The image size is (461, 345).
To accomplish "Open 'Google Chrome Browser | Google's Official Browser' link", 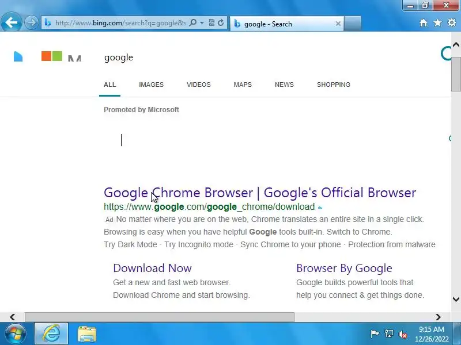I will point(260,193).
